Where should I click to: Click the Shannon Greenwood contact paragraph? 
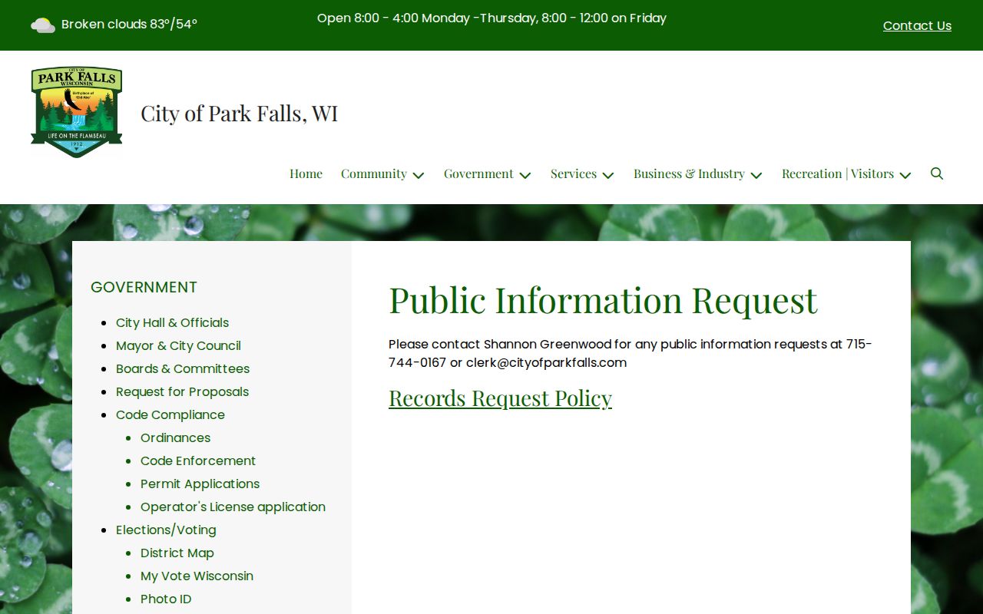631,353
